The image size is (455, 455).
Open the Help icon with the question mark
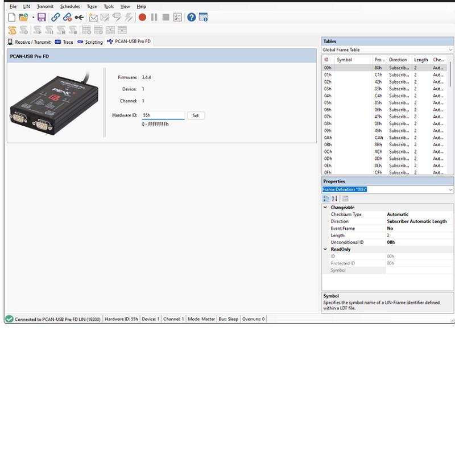pos(192,17)
